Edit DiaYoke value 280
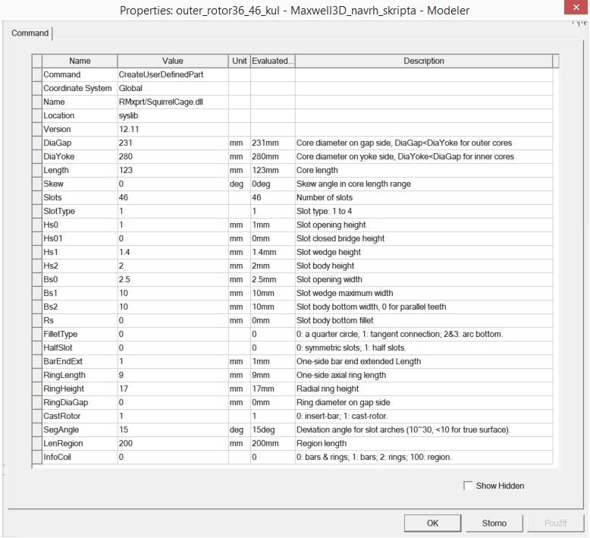 [x=173, y=156]
